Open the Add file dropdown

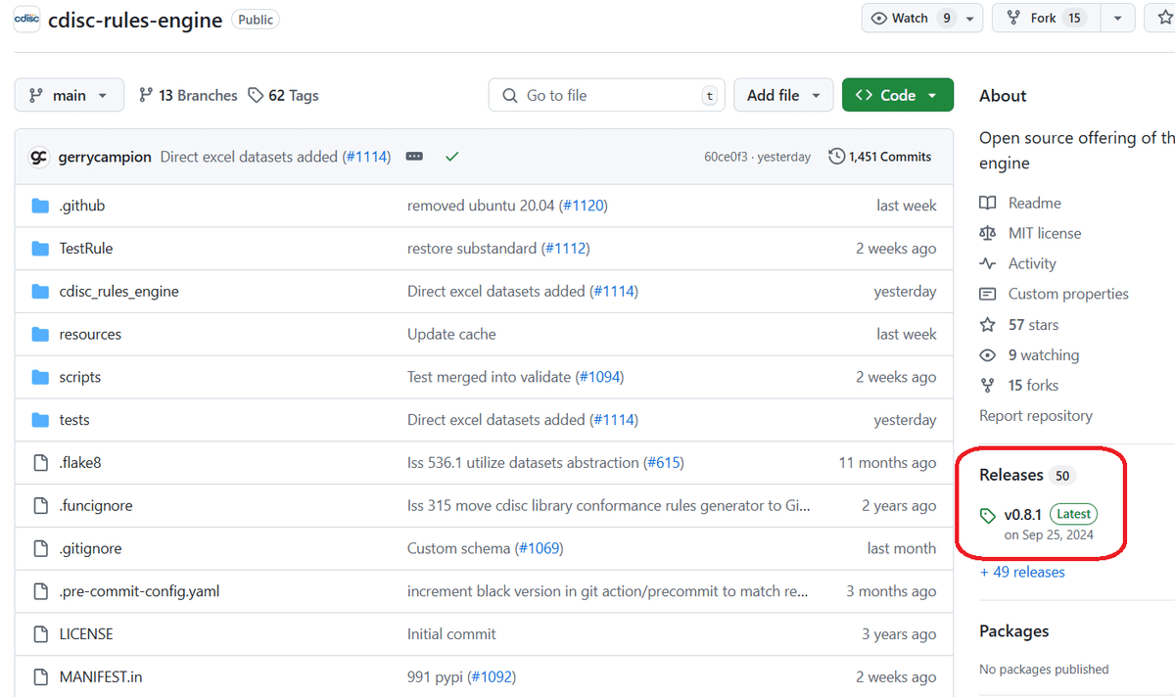(x=783, y=95)
